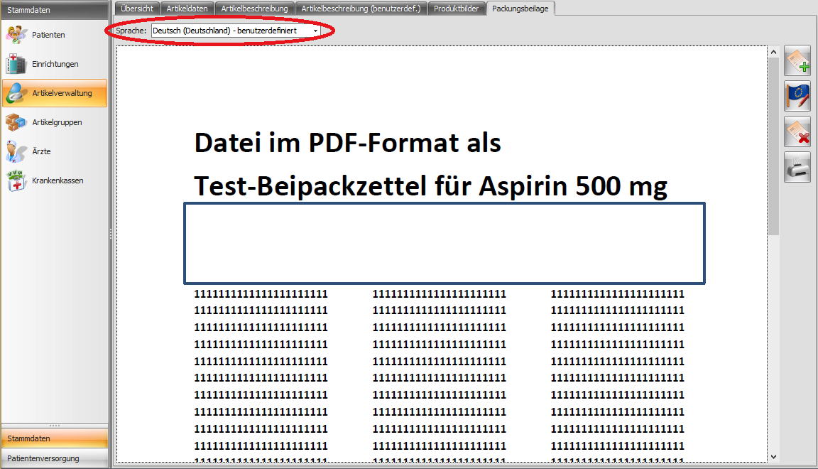Switch to the Übersicht tab
The image size is (818, 469).
[x=137, y=9]
